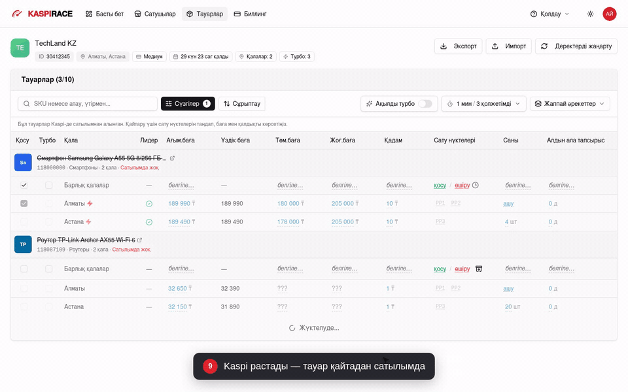Open the Сатушылар tab

pyautogui.click(x=154, y=14)
